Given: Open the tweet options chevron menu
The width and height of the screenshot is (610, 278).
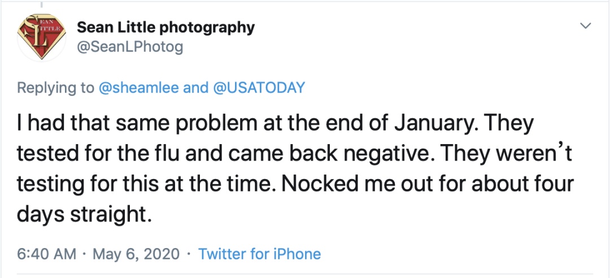Looking at the screenshot, I should pyautogui.click(x=586, y=26).
